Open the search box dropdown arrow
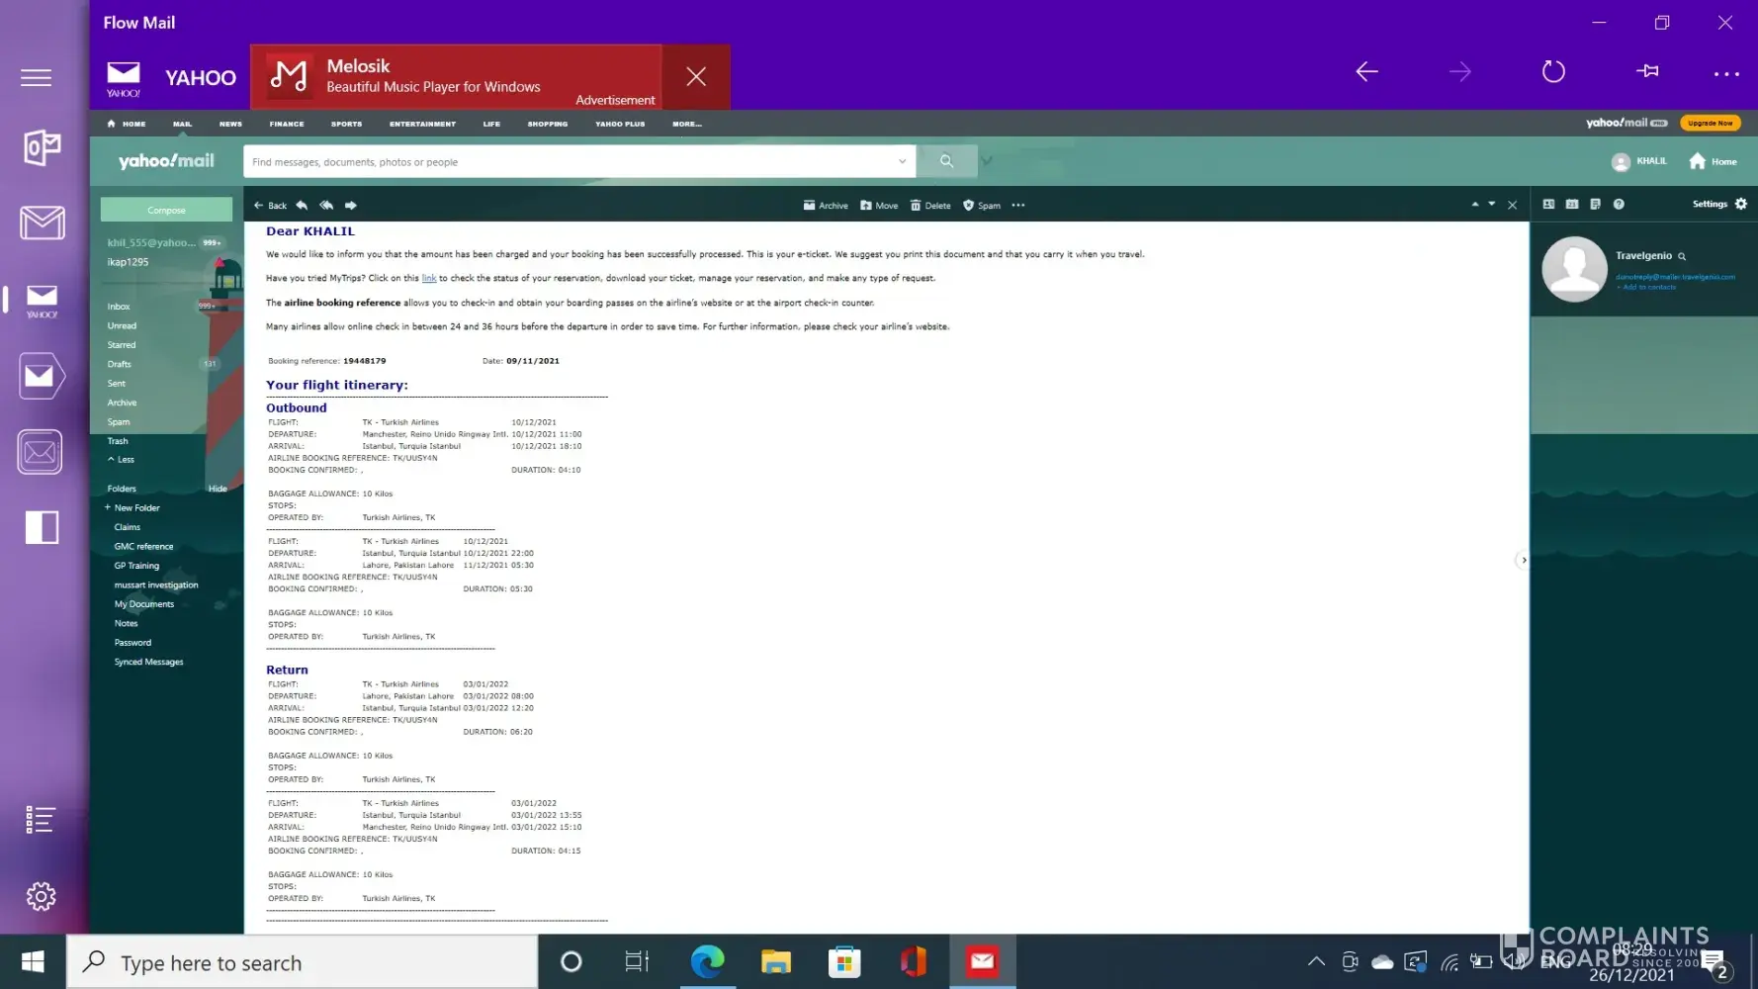This screenshot has width=1758, height=989. [902, 161]
